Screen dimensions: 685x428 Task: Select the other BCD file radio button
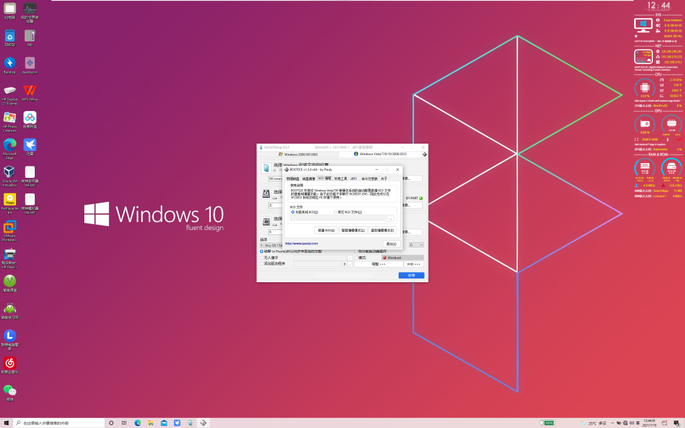pyautogui.click(x=335, y=212)
